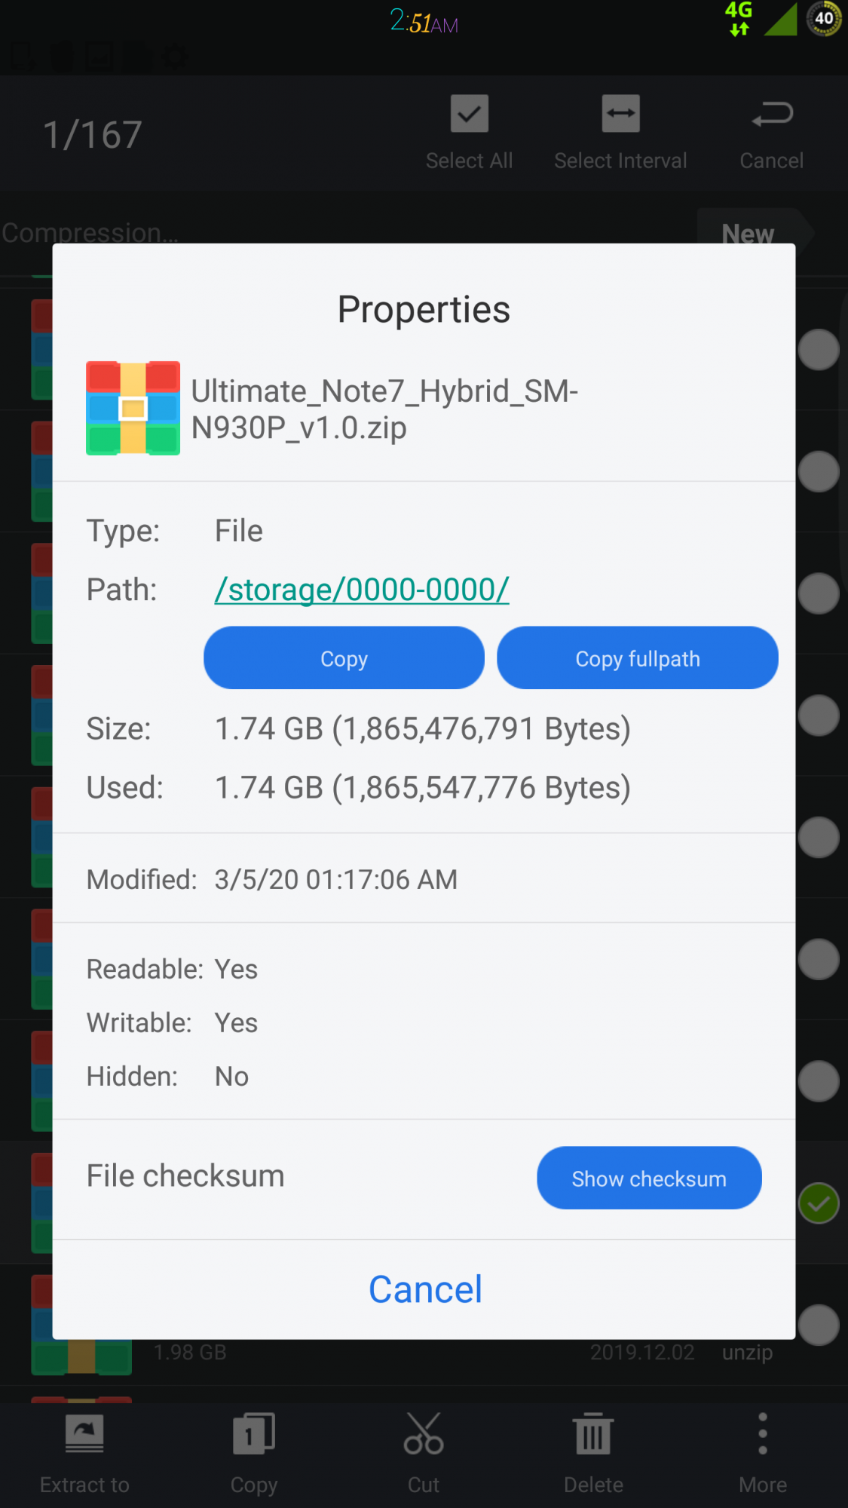This screenshot has height=1508, width=848.
Task: Dismiss dialog with the Cancel button
Action: click(x=425, y=1289)
